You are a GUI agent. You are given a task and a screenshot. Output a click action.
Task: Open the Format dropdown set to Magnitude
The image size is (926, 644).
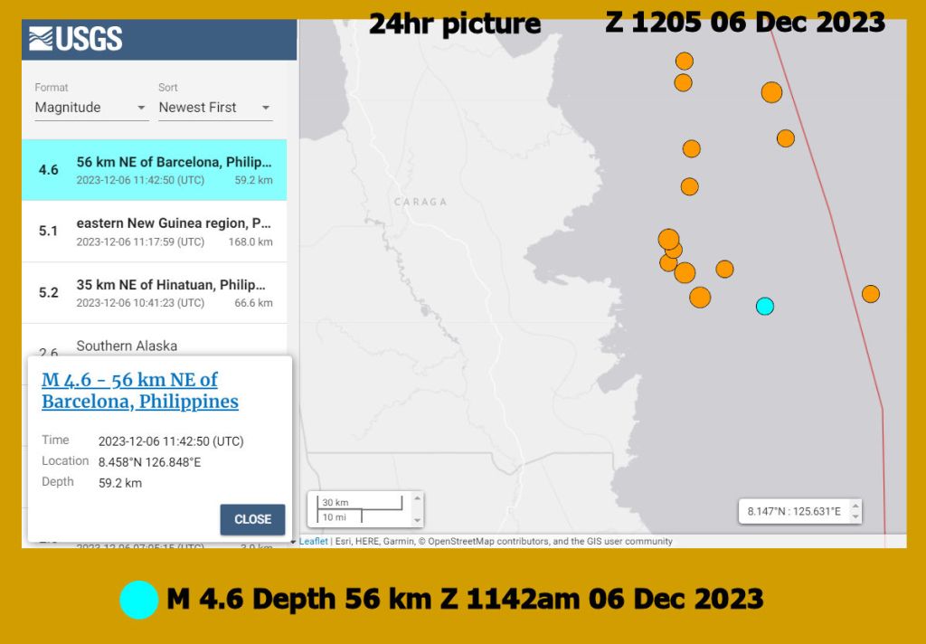90,108
